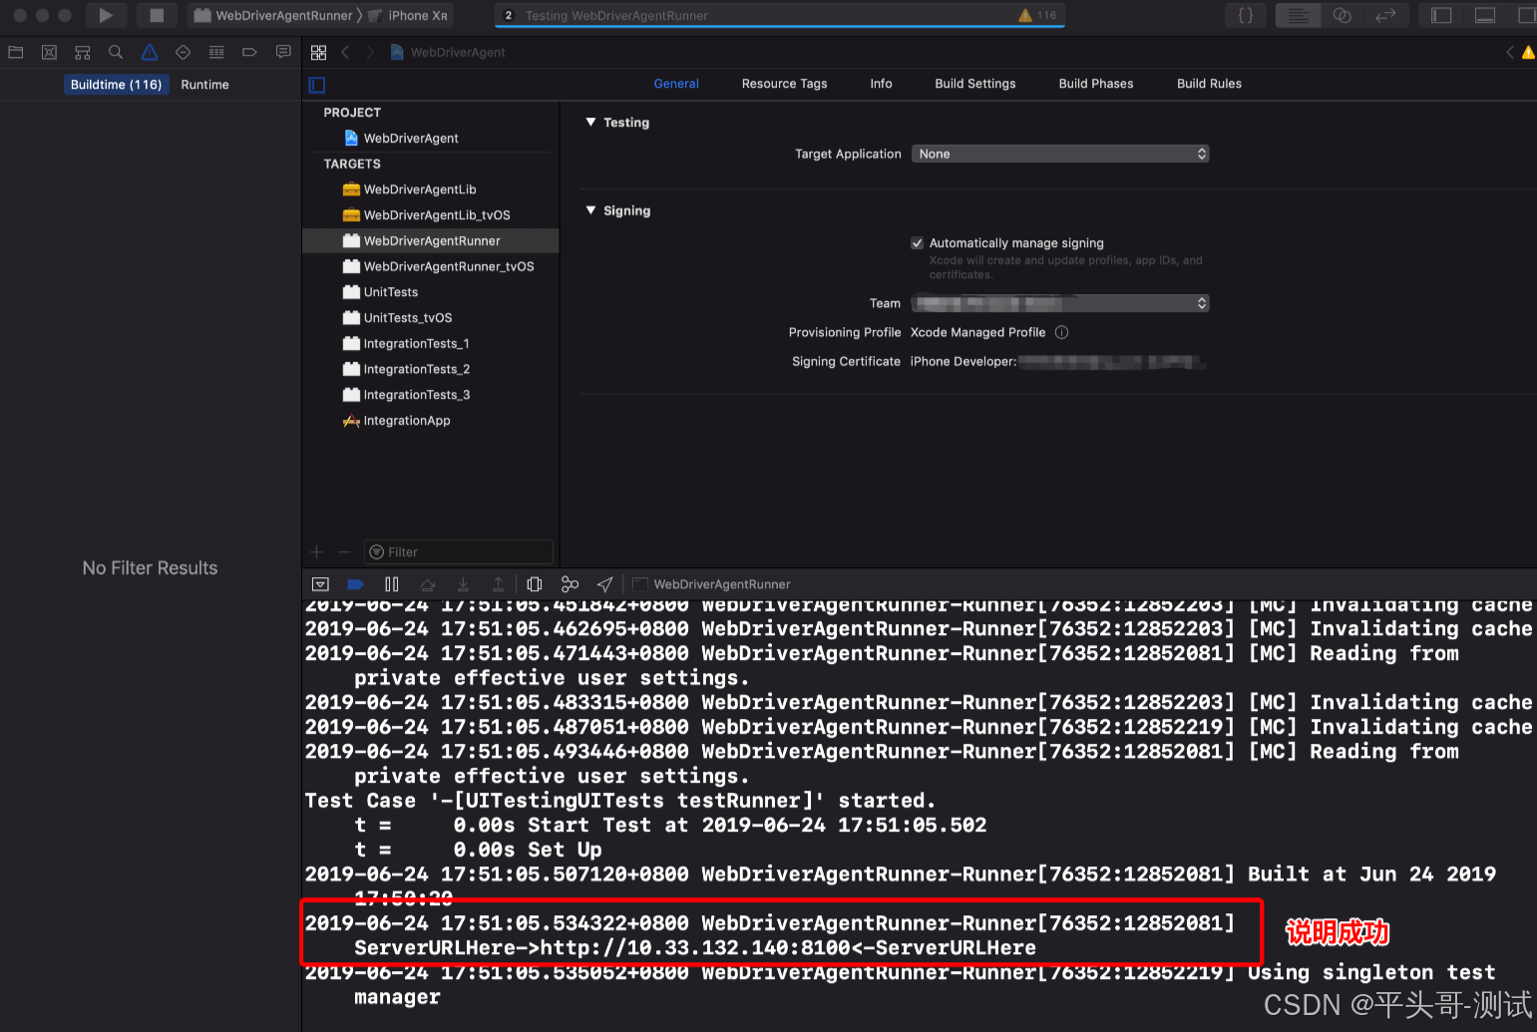The height and width of the screenshot is (1032, 1537).
Task: Open the Target Application dropdown
Action: pyautogui.click(x=1060, y=154)
